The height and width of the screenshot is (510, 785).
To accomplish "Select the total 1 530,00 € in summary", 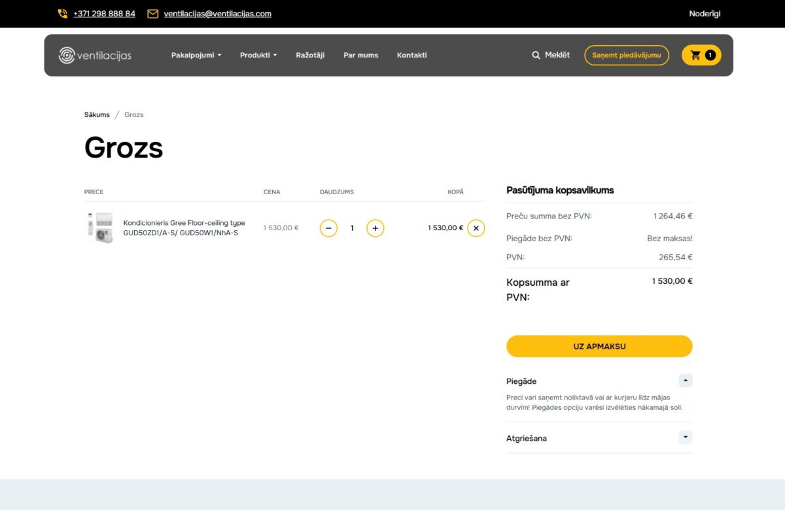I will pyautogui.click(x=672, y=281).
